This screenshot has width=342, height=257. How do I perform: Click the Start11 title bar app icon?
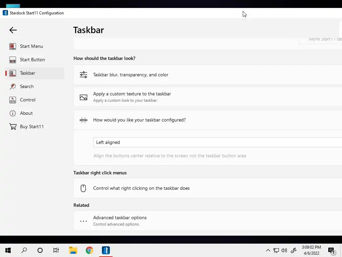click(5, 13)
